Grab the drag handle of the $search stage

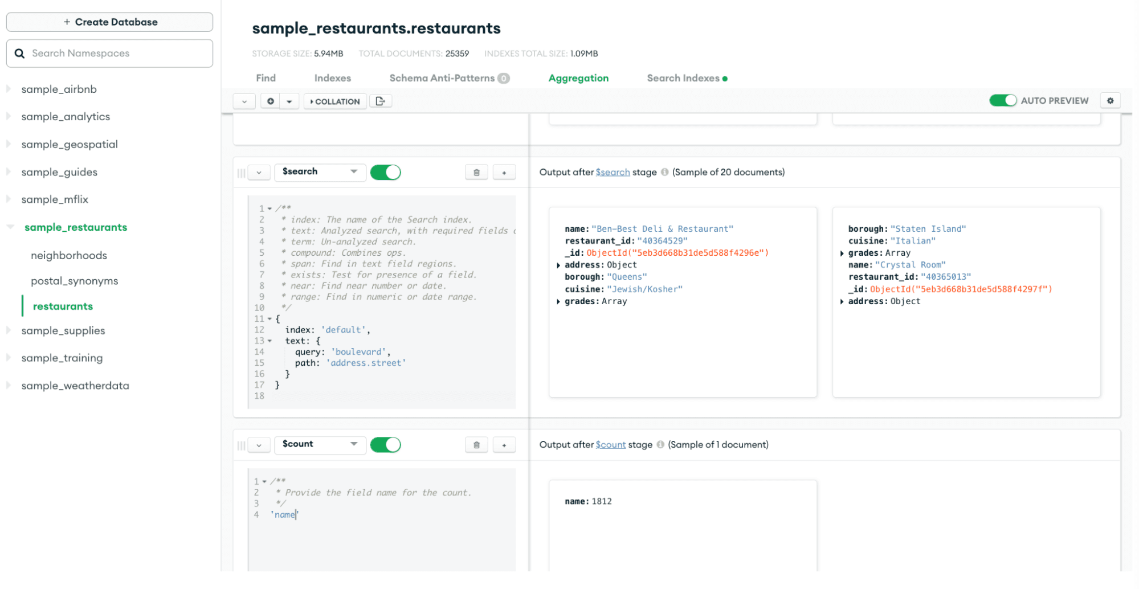[x=241, y=173]
